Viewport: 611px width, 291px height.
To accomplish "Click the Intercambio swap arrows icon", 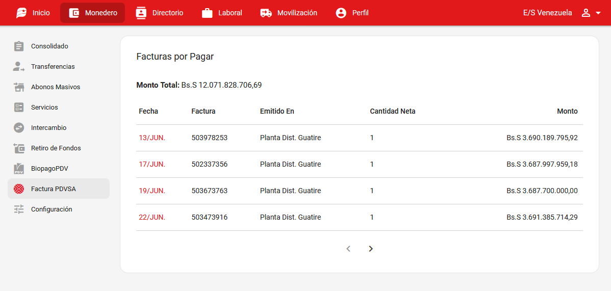I will pos(19,127).
